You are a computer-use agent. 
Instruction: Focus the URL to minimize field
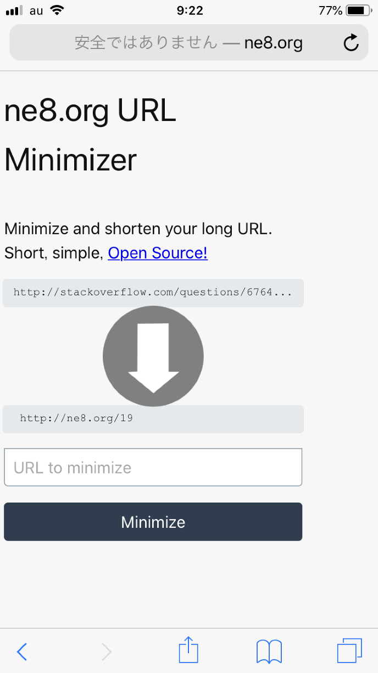click(x=153, y=467)
